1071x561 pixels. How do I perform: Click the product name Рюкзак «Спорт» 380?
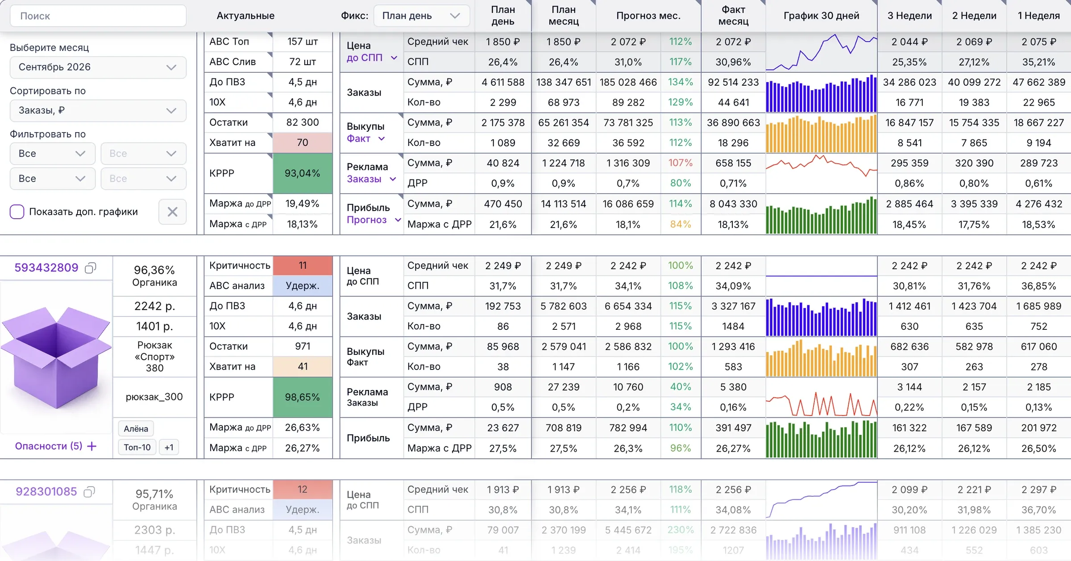pyautogui.click(x=155, y=357)
